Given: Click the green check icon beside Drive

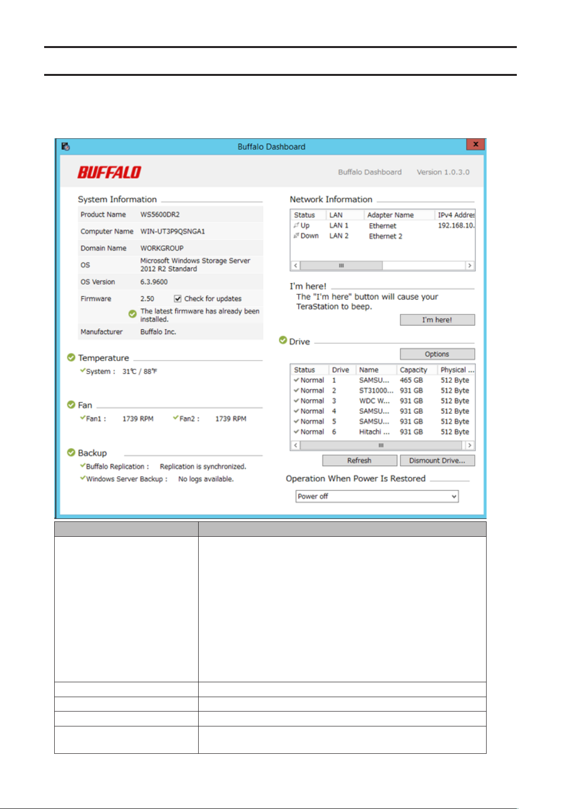Looking at the screenshot, I should tap(283, 340).
